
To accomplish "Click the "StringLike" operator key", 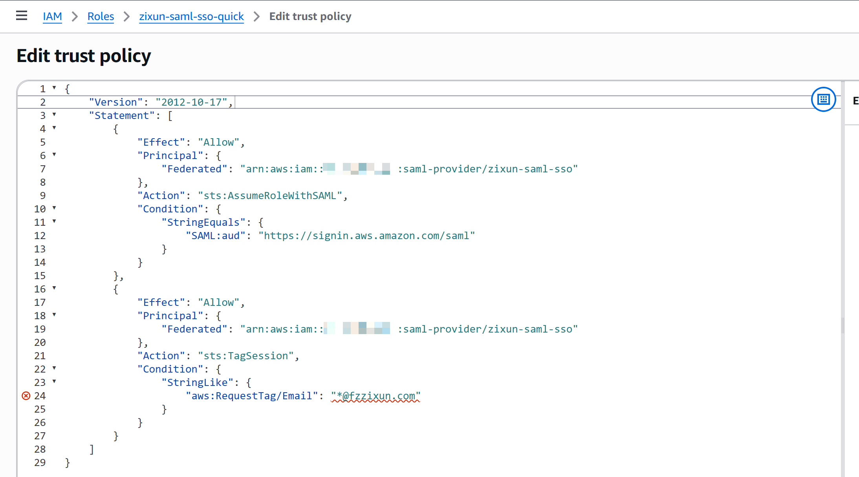I will tap(198, 382).
